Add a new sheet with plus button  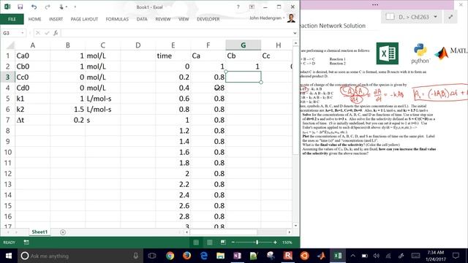[x=63, y=232]
